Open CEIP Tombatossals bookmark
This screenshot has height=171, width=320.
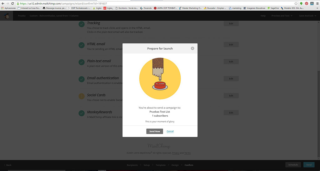tap(79, 8)
